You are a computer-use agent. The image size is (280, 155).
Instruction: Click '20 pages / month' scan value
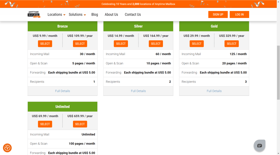pos(234,63)
